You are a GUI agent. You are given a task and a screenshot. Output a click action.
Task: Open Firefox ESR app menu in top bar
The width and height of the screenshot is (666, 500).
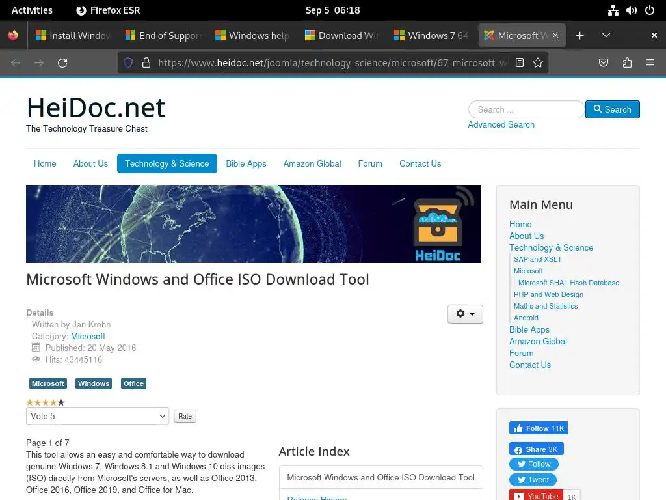108,10
